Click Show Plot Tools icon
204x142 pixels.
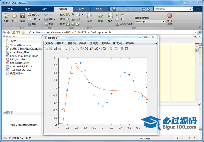[x=127, y=49]
